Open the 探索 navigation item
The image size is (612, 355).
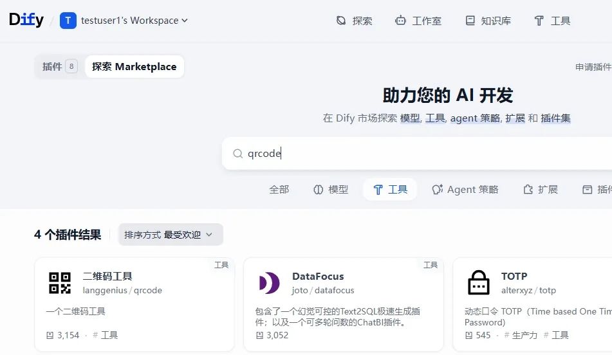coord(355,21)
